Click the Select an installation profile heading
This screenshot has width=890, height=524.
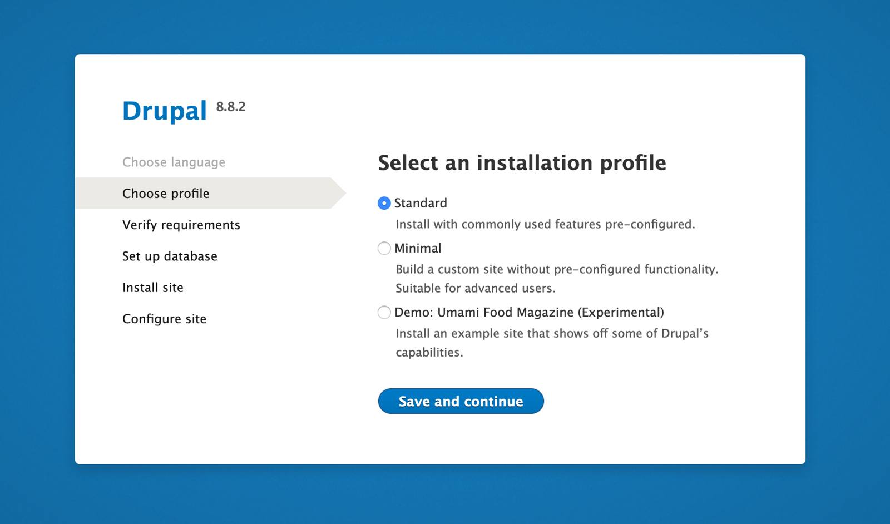[522, 163]
